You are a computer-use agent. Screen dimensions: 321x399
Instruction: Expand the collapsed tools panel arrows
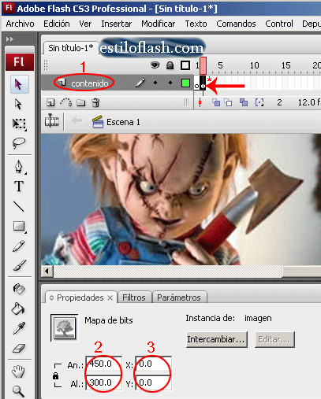click(x=9, y=39)
